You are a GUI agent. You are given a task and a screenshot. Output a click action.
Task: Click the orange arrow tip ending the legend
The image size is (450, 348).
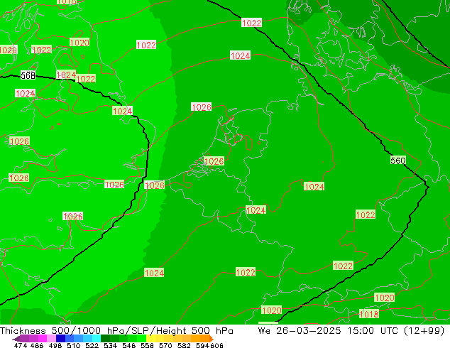212,339
